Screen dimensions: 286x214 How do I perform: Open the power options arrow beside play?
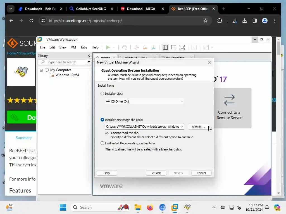tap(114, 47)
